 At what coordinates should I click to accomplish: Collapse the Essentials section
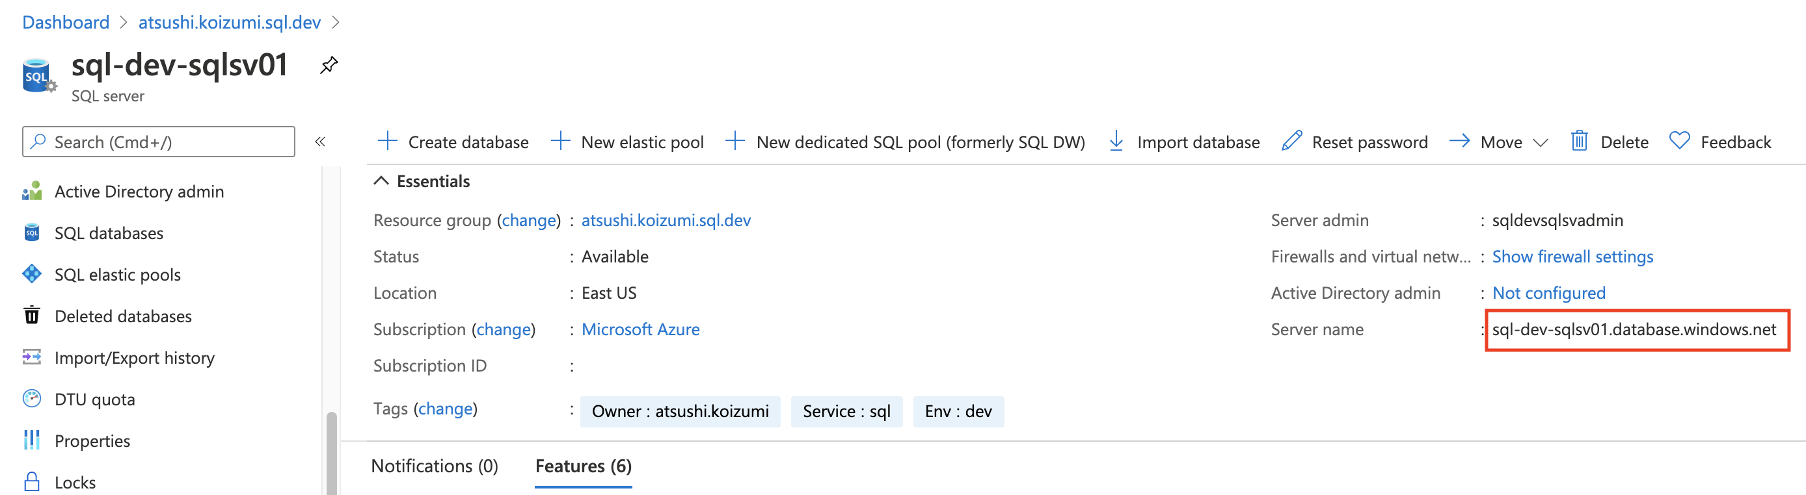tap(381, 181)
